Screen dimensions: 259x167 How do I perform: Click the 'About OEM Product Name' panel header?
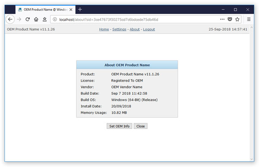point(127,65)
